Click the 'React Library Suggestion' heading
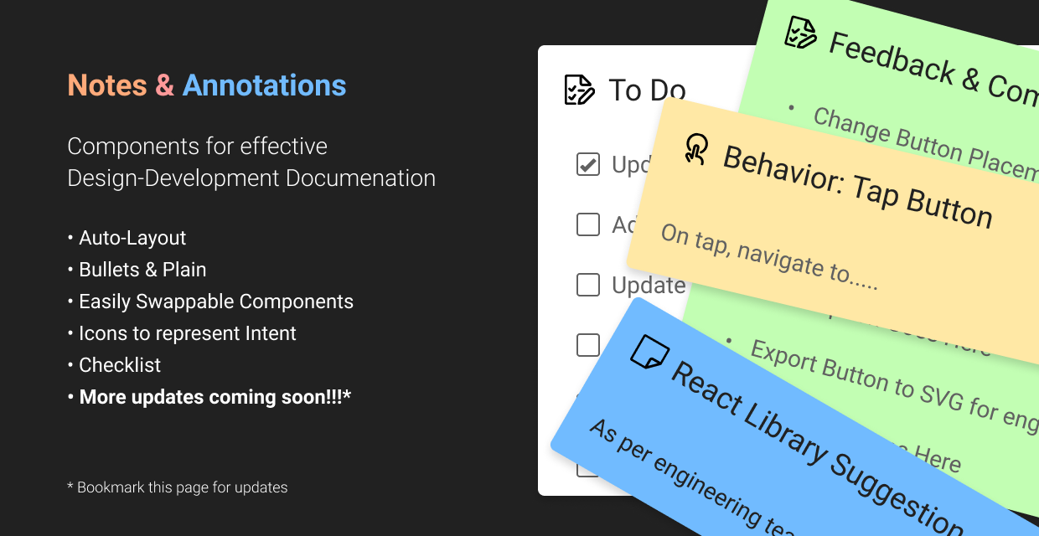1039x536 pixels. pos(817,449)
